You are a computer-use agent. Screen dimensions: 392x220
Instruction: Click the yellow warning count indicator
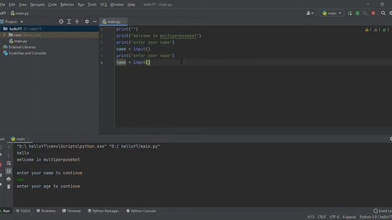(x=368, y=30)
